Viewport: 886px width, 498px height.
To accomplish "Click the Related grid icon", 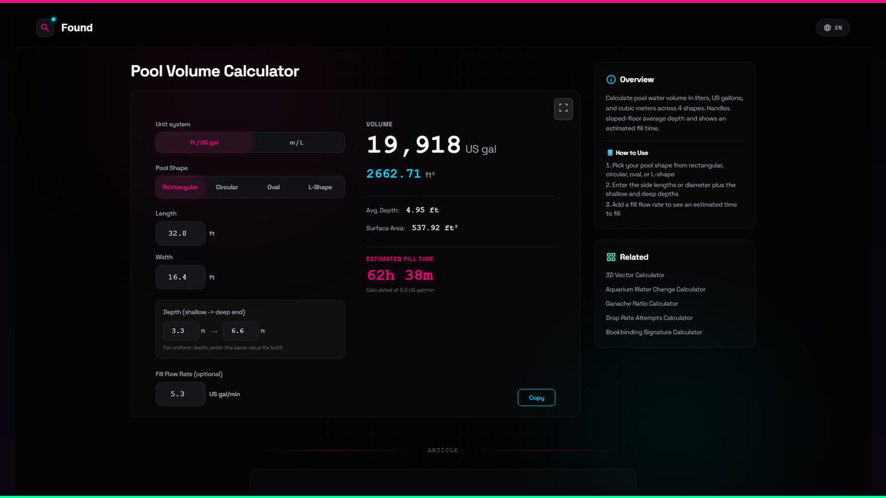I will tap(611, 257).
